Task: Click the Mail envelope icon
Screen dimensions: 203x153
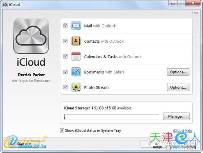Action: coord(76,25)
